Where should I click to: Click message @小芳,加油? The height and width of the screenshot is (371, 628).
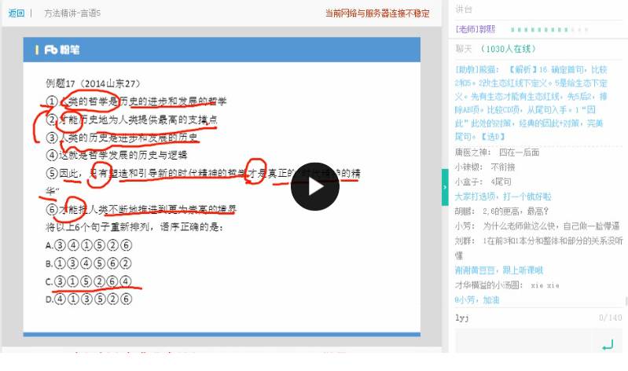pyautogui.click(x=476, y=299)
